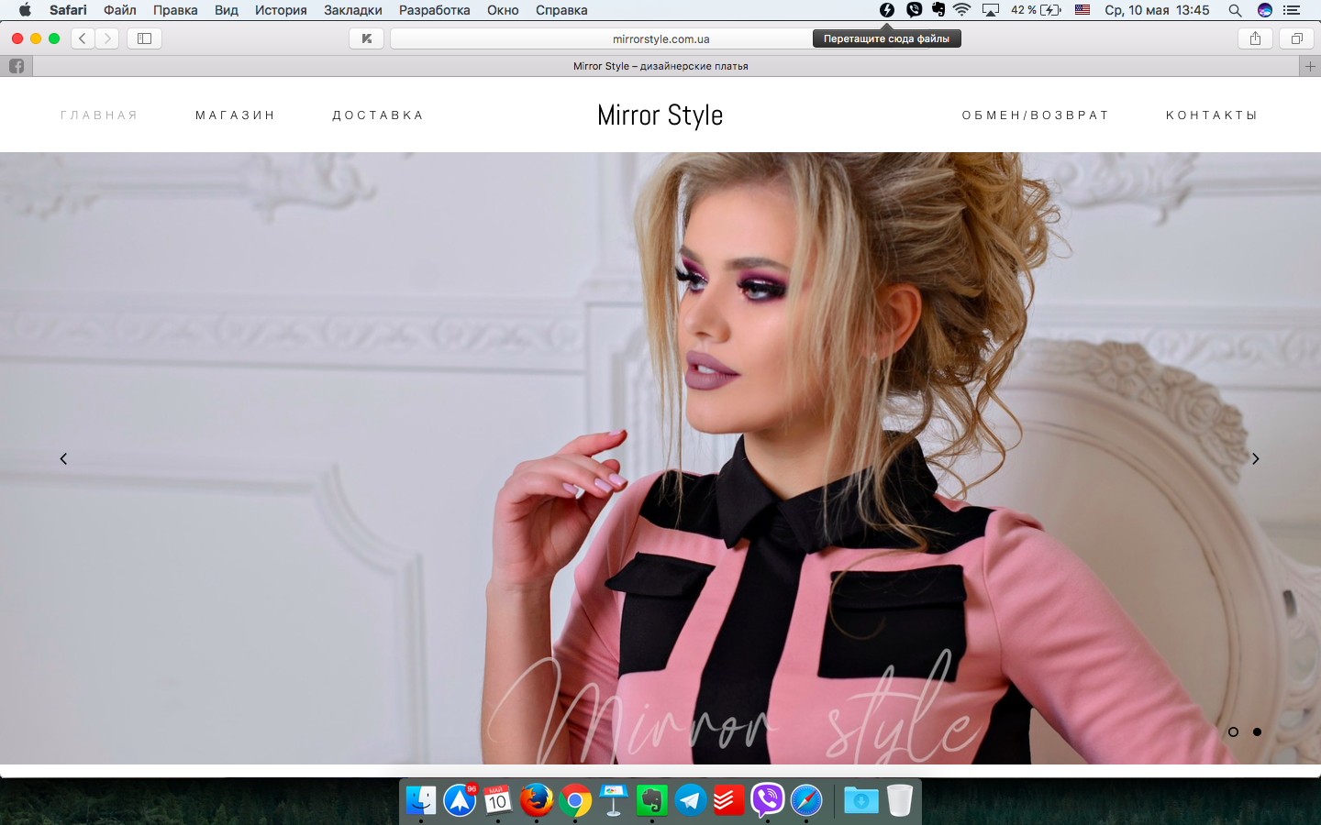The image size is (1321, 825).
Task: Click the mirrorstyle.com.ua address bar
Action: point(660,38)
